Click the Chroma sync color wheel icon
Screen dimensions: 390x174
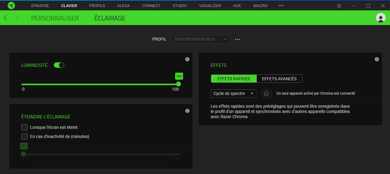(x=267, y=93)
